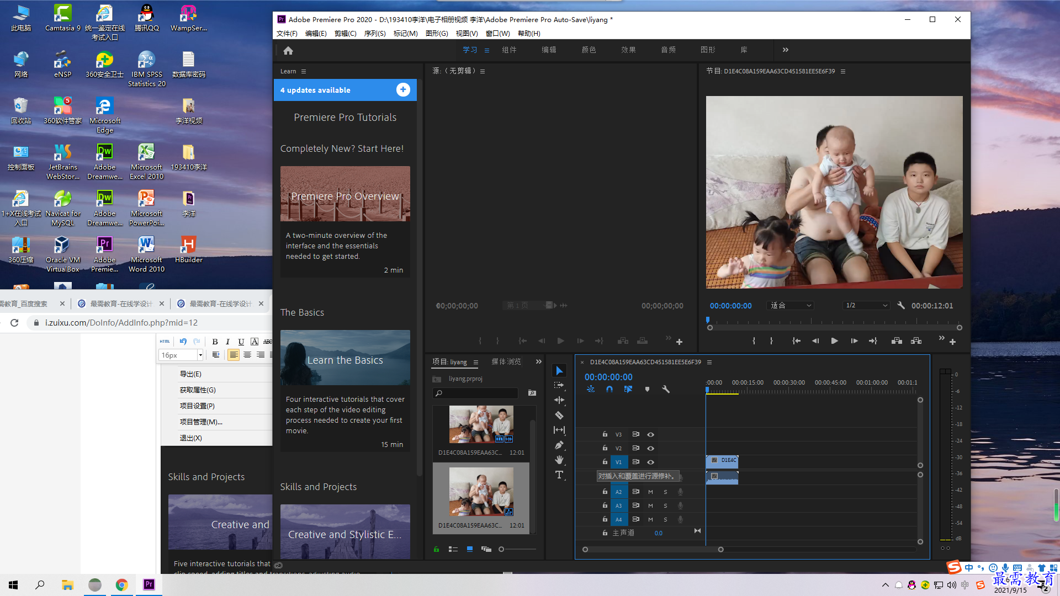Go to In point in Program monitor
Viewport: 1060px width, 596px height.
pyautogui.click(x=796, y=341)
